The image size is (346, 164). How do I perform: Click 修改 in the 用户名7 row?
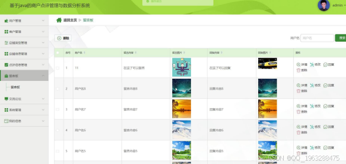coord(315,106)
